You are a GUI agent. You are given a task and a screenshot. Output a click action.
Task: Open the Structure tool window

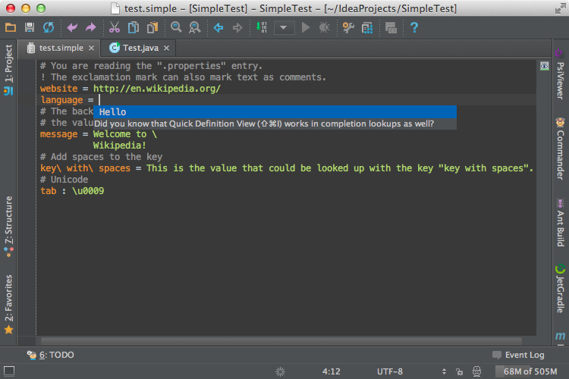point(8,227)
